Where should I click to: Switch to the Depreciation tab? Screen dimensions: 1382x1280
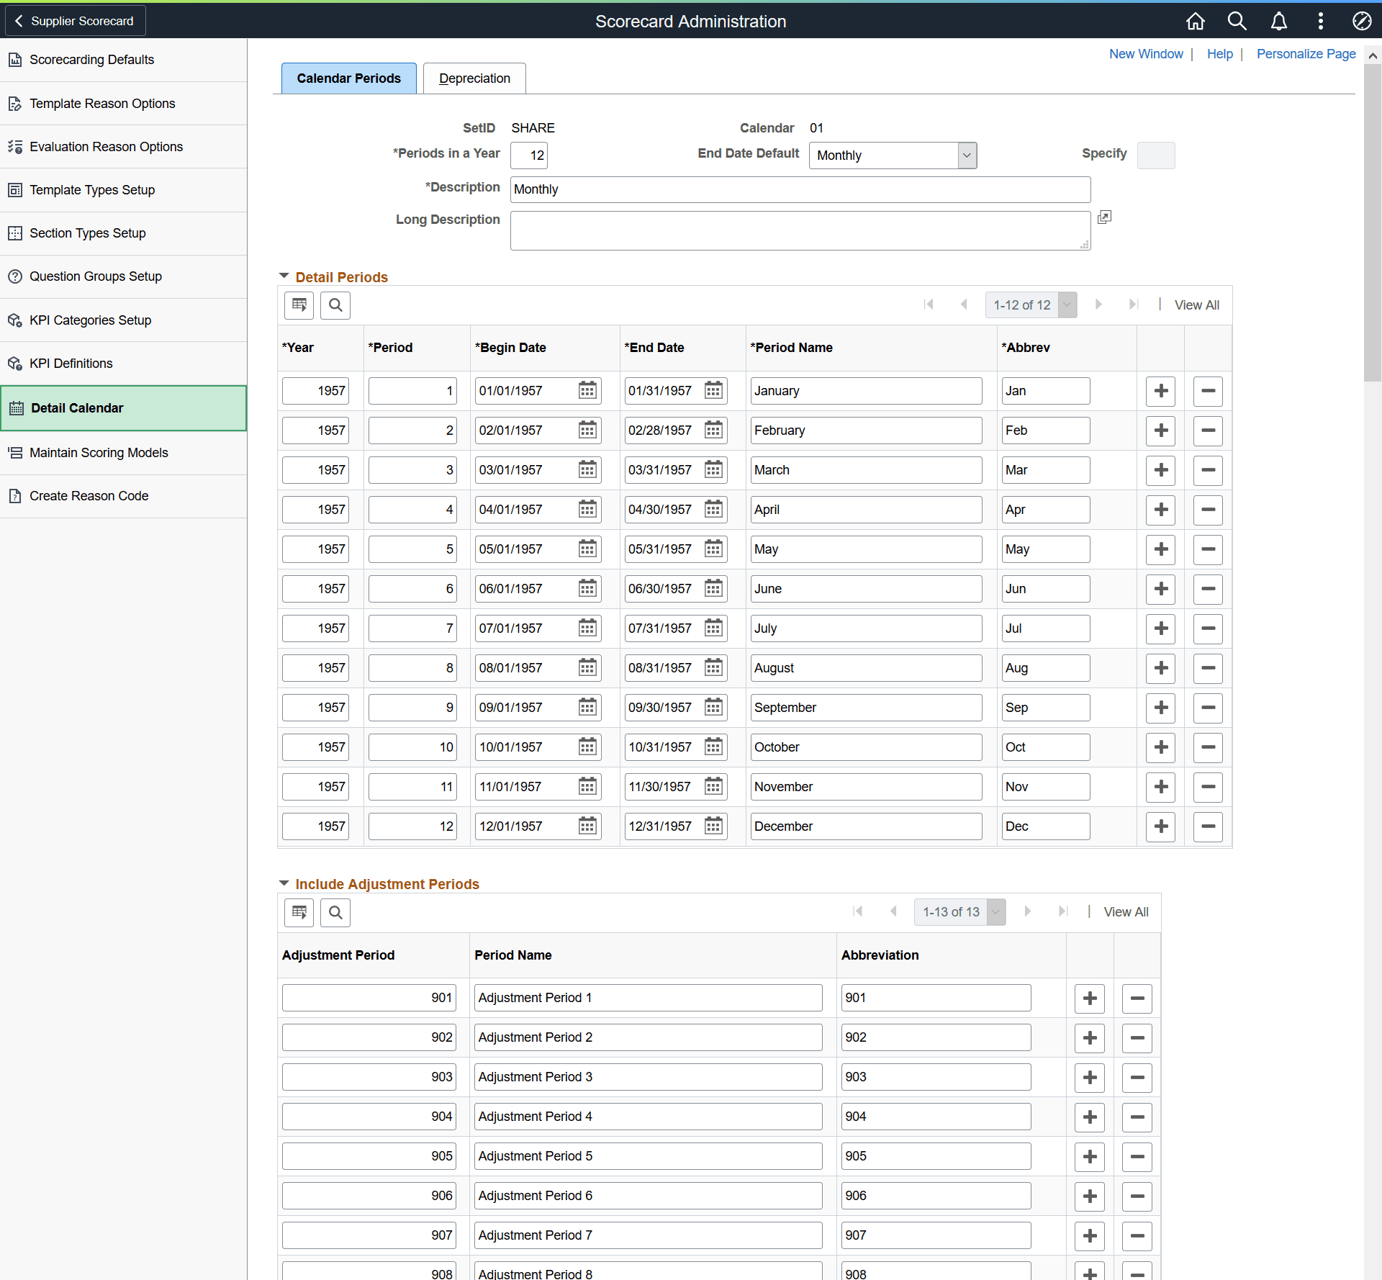(474, 78)
